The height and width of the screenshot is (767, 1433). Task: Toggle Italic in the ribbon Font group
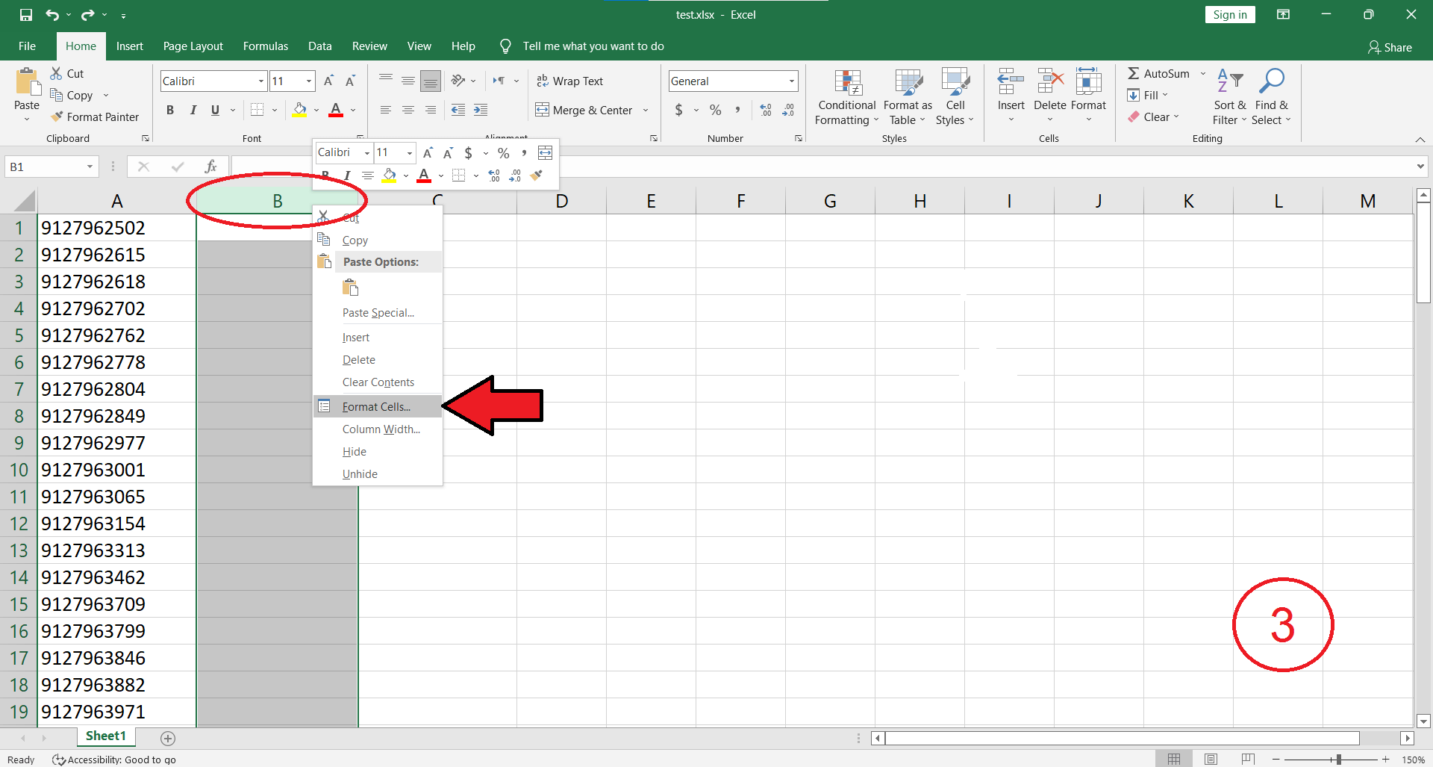(193, 110)
